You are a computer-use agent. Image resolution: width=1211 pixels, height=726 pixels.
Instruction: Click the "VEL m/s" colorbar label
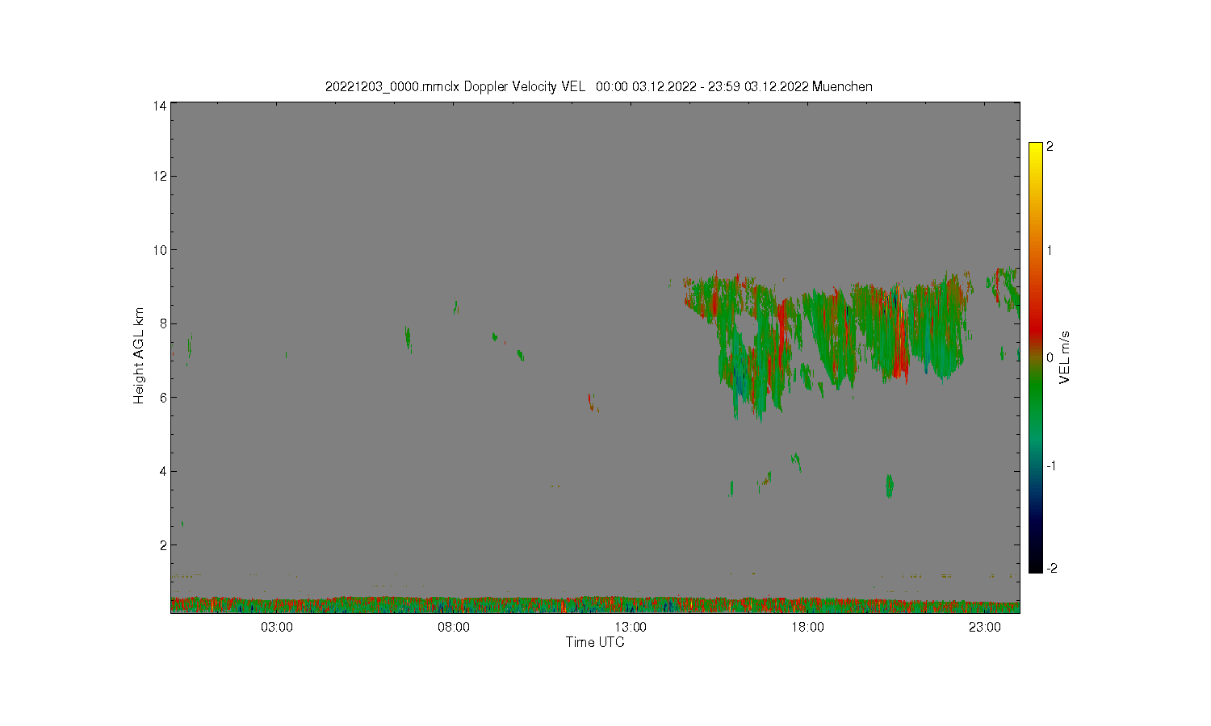[x=1065, y=357]
